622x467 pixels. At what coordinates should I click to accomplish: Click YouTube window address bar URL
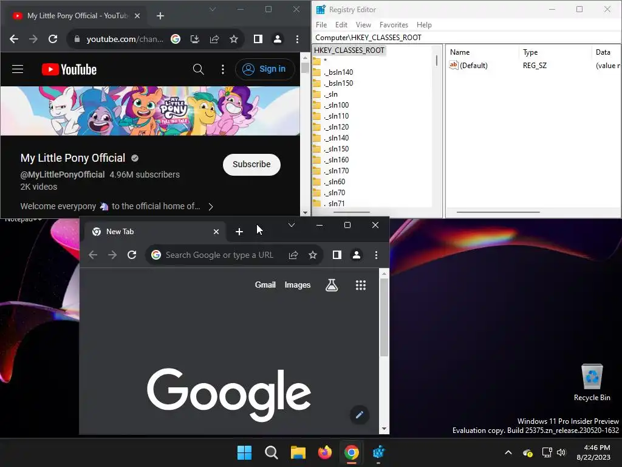point(125,39)
